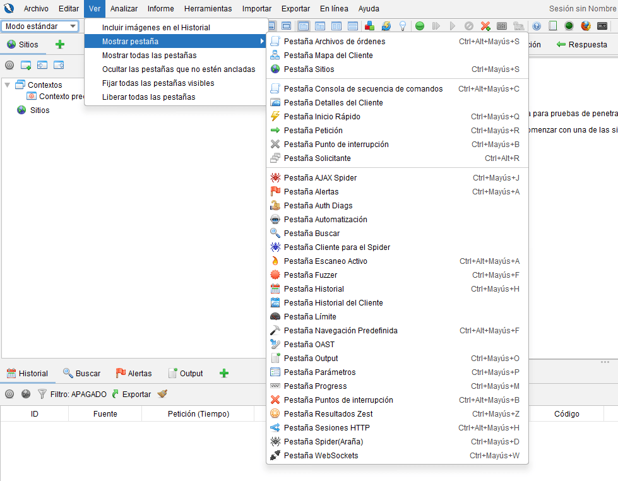
Task: Expand the Mostrar pestaña submenu arrow
Action: click(261, 42)
